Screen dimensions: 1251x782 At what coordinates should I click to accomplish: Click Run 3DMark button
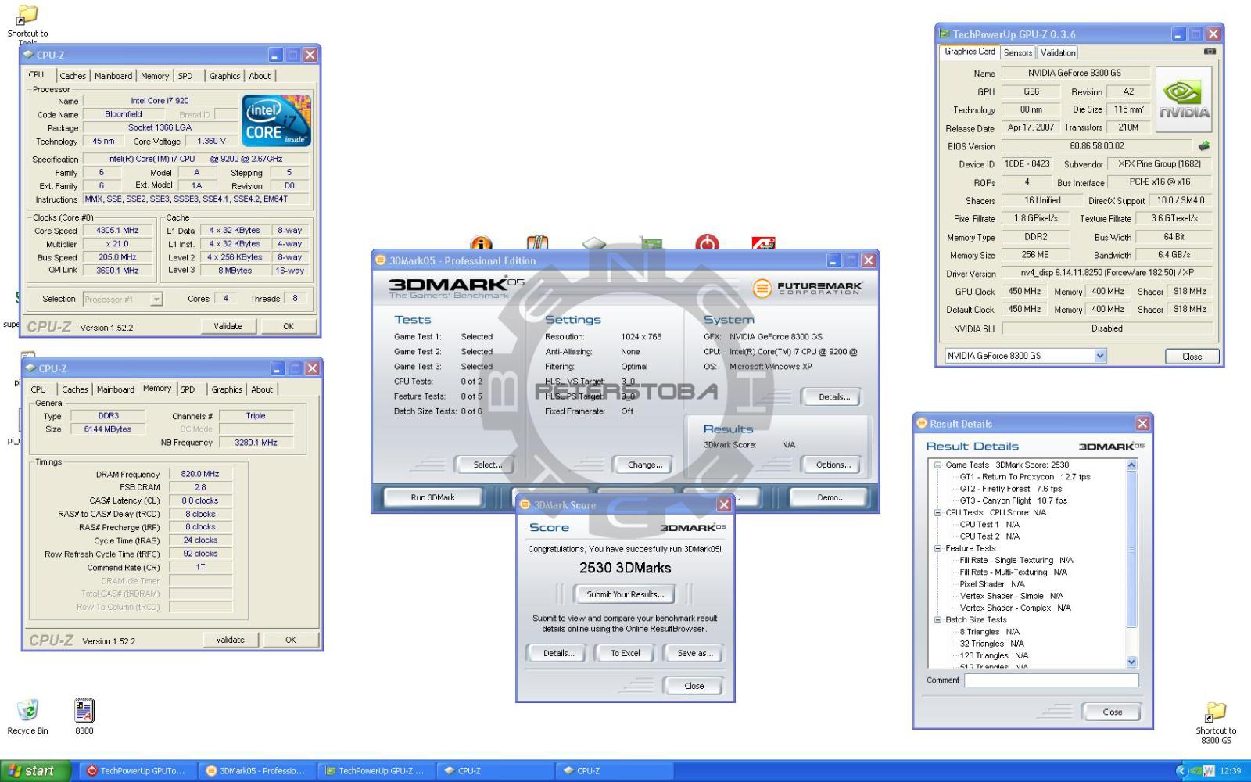432,497
